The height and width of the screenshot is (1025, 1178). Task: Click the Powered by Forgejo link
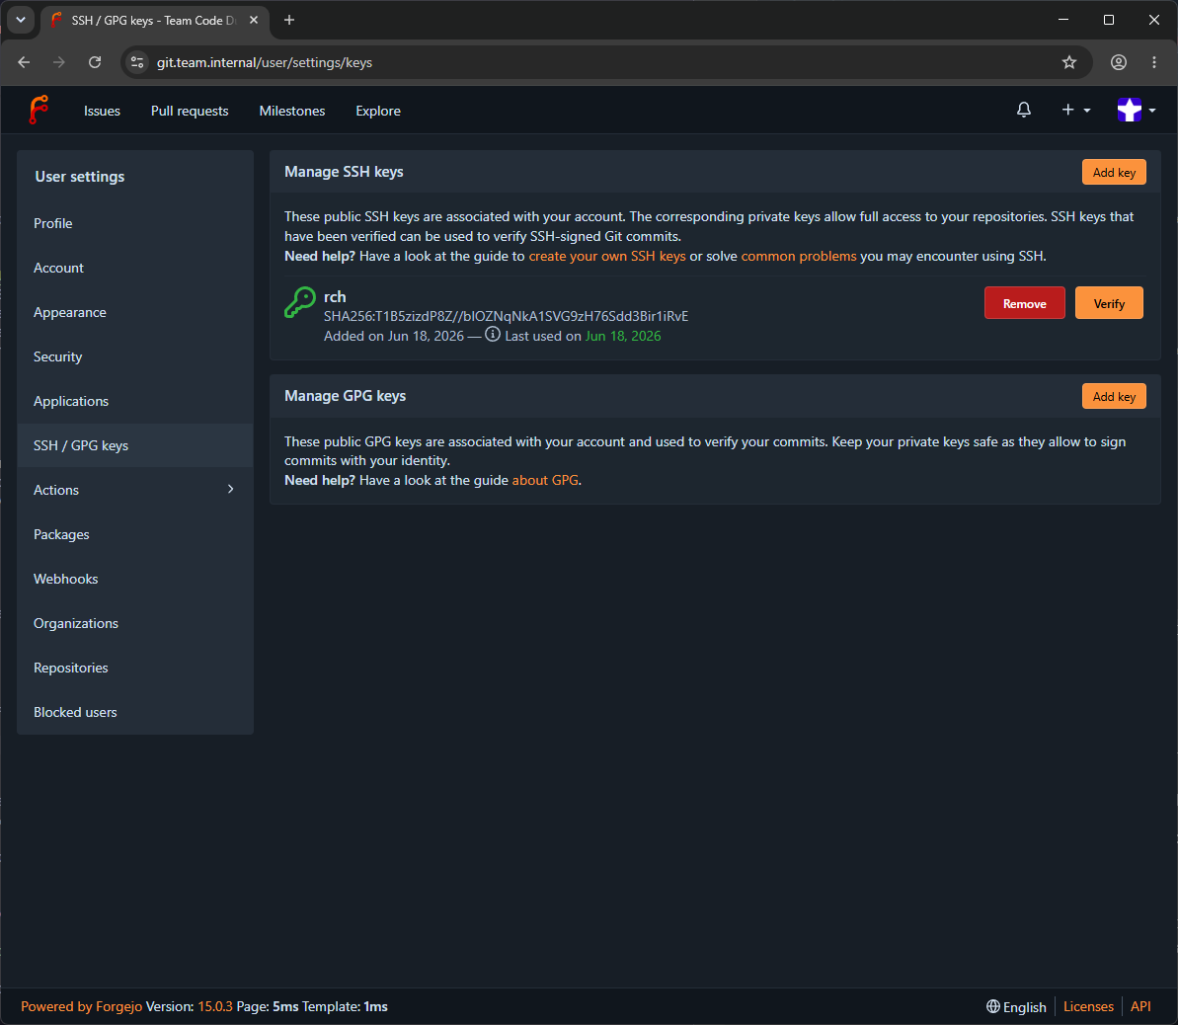click(81, 1006)
